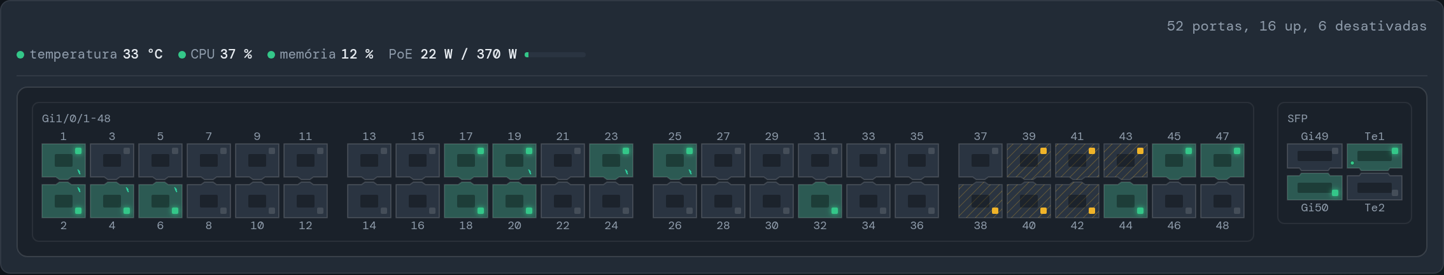Open port 6 details

[x=160, y=201]
